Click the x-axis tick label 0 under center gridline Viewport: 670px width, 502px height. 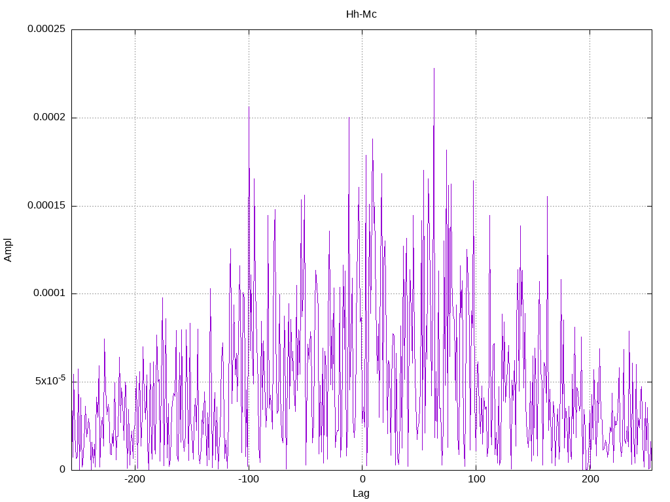pyautogui.click(x=362, y=479)
